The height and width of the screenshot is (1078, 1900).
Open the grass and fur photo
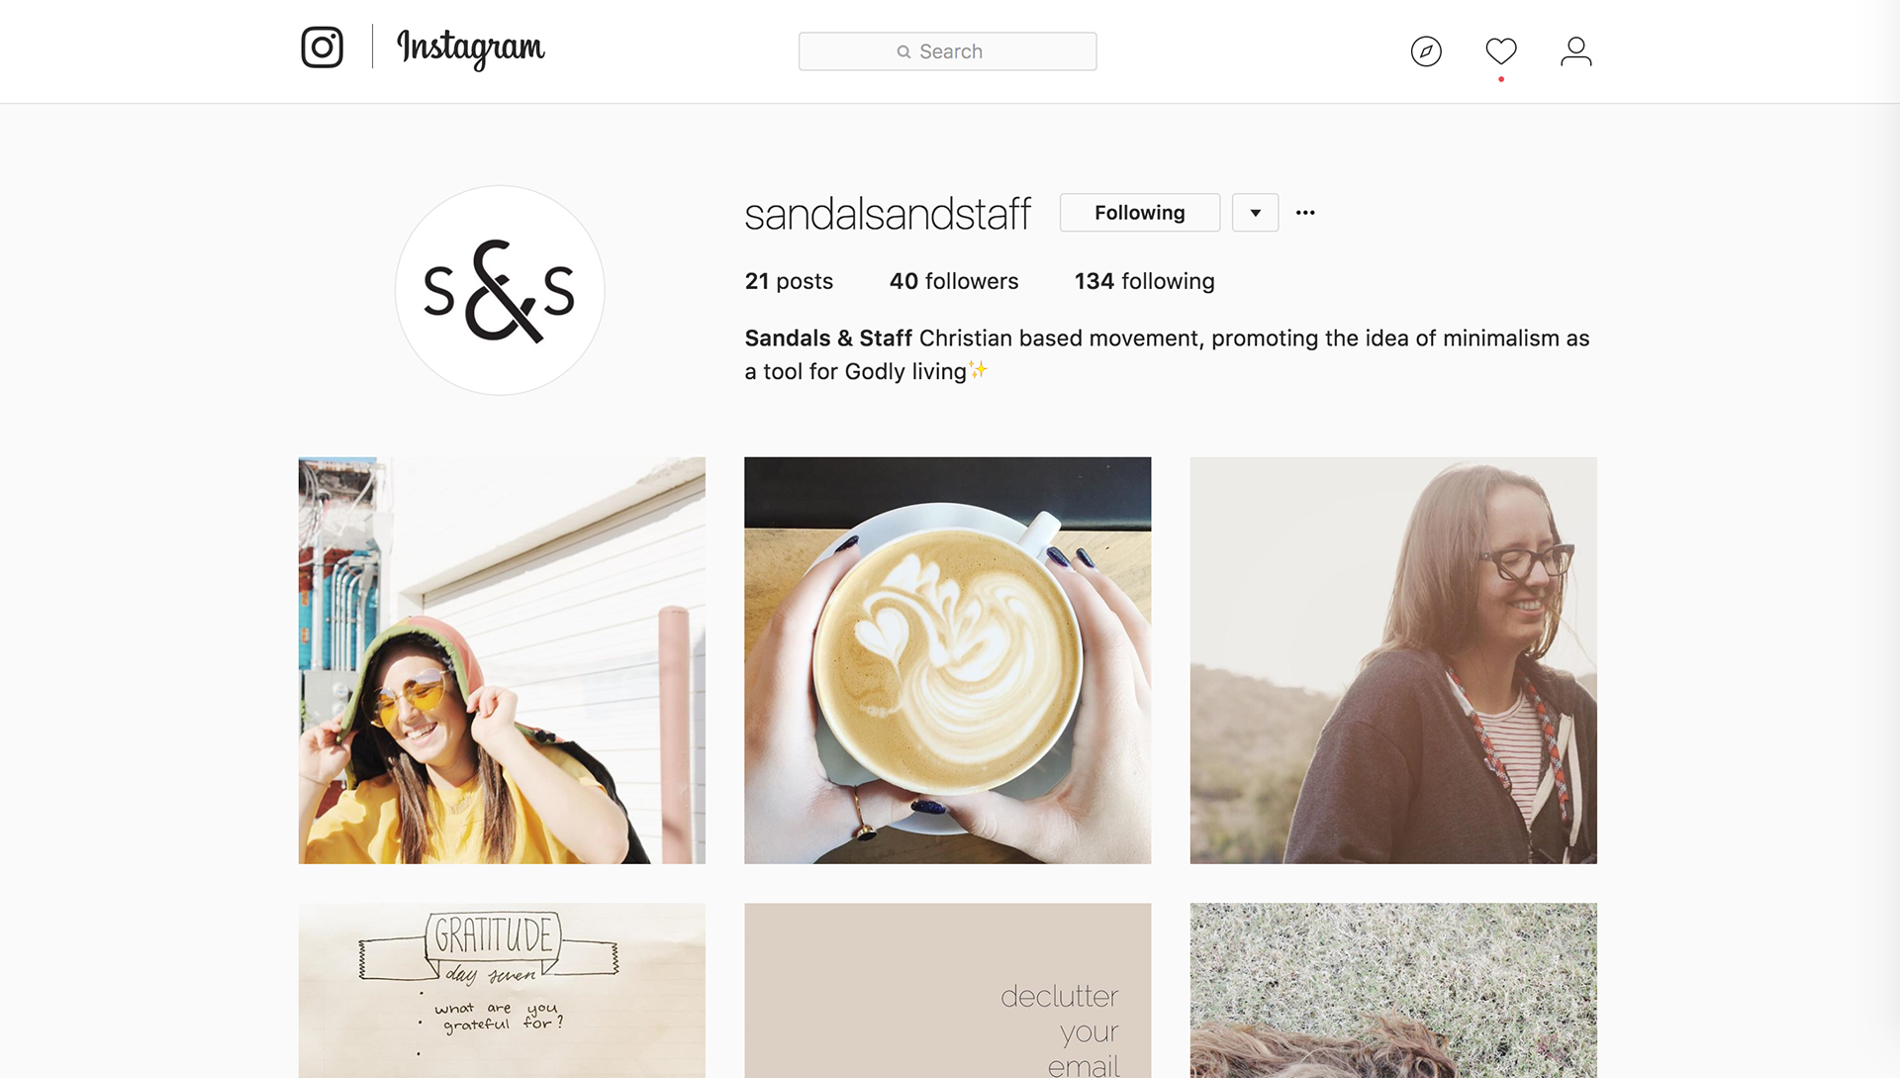point(1393,990)
